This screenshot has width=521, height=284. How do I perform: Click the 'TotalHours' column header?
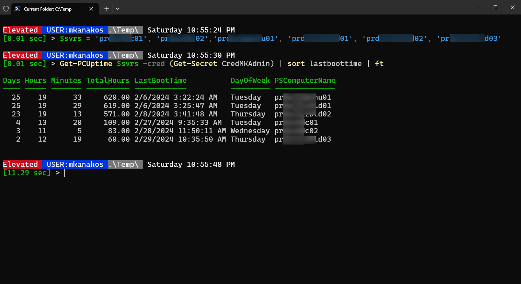point(108,81)
